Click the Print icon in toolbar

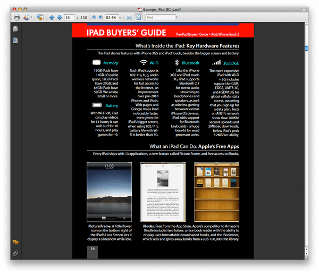coord(16,18)
